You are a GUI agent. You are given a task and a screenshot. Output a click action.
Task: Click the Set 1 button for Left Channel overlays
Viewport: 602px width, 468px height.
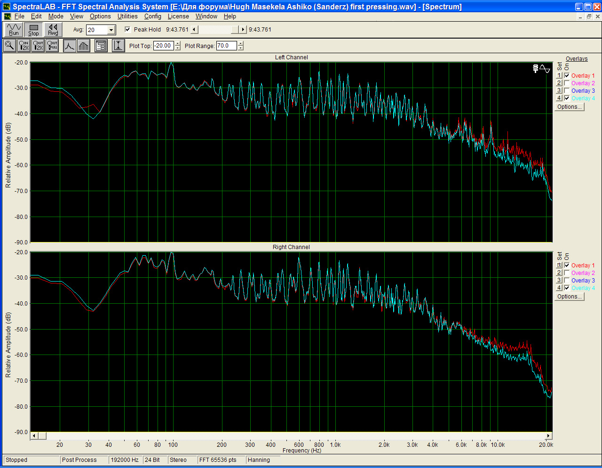tap(559, 76)
